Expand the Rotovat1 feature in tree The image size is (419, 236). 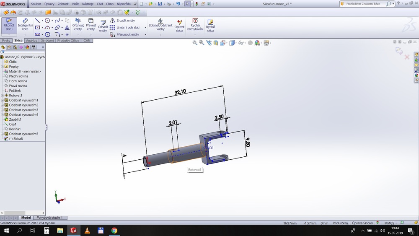point(2,96)
